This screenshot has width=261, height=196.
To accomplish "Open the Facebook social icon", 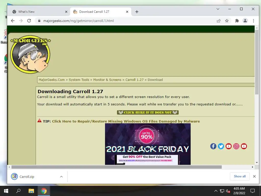I will (x=213, y=146).
